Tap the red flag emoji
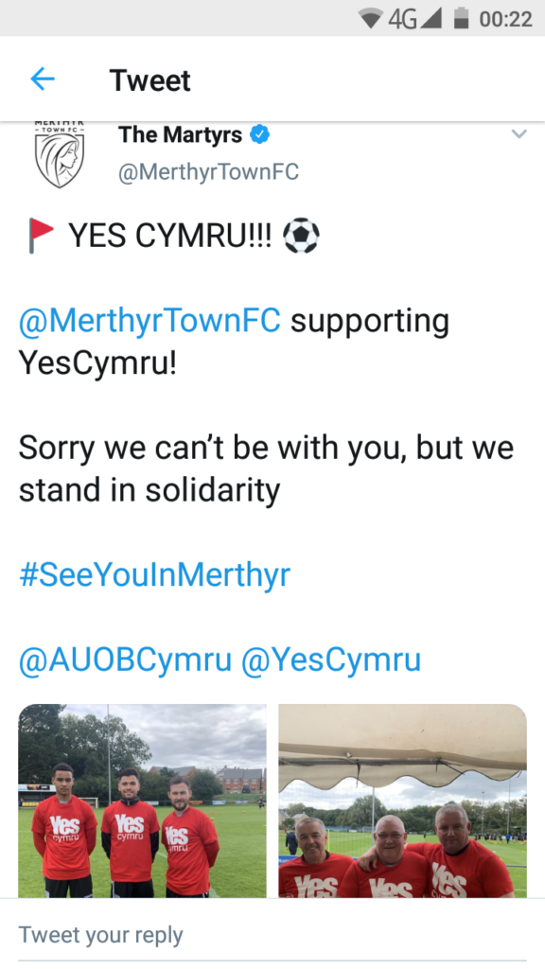Image resolution: width=545 pixels, height=969 pixels. click(41, 236)
